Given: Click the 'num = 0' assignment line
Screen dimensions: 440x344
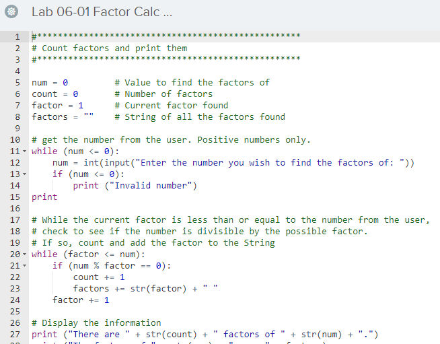Looking at the screenshot, I should click(x=50, y=82).
